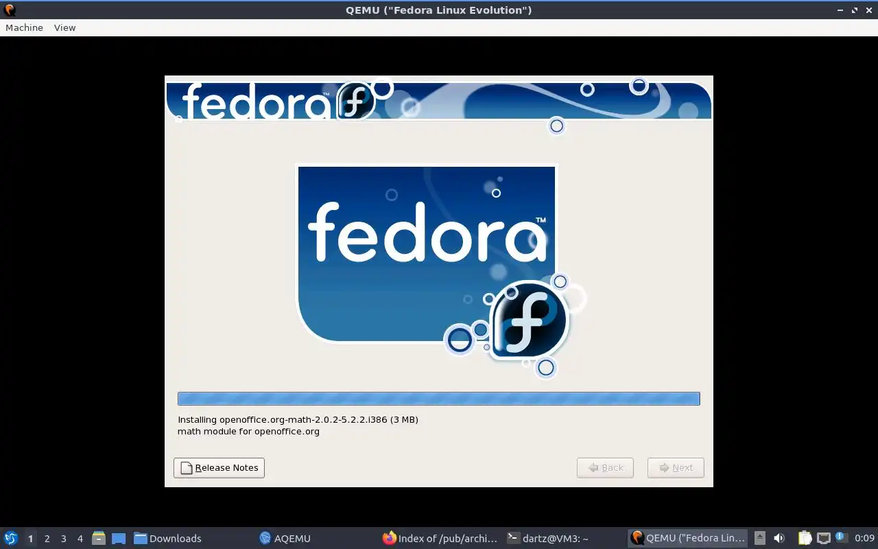Click the QEMU icon in the title bar

coord(10,10)
